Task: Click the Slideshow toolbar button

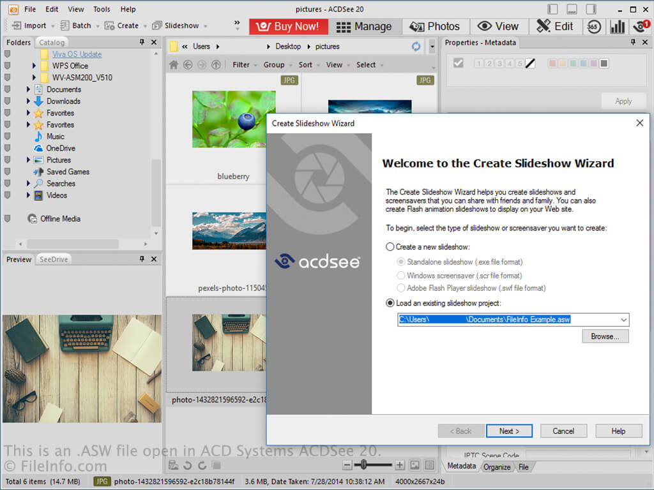Action: [x=176, y=26]
